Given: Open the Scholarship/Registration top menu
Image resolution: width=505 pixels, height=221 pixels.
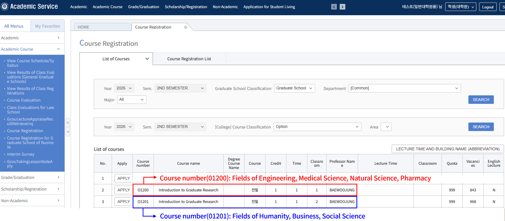Looking at the screenshot, I should click(x=186, y=7).
